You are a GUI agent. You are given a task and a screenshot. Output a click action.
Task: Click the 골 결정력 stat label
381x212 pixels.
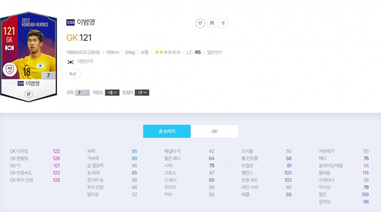pos(95,166)
